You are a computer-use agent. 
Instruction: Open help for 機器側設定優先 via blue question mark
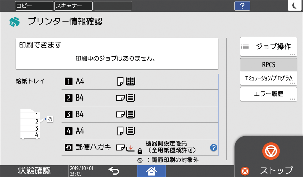point(213,147)
